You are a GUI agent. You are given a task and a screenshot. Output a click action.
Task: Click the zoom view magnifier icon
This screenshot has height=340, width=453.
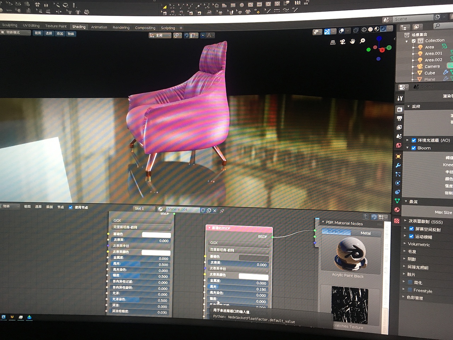(x=362, y=41)
